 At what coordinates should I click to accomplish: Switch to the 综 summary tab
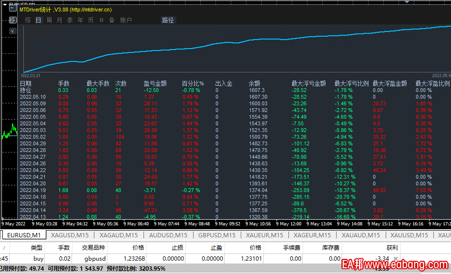[x=28, y=20]
